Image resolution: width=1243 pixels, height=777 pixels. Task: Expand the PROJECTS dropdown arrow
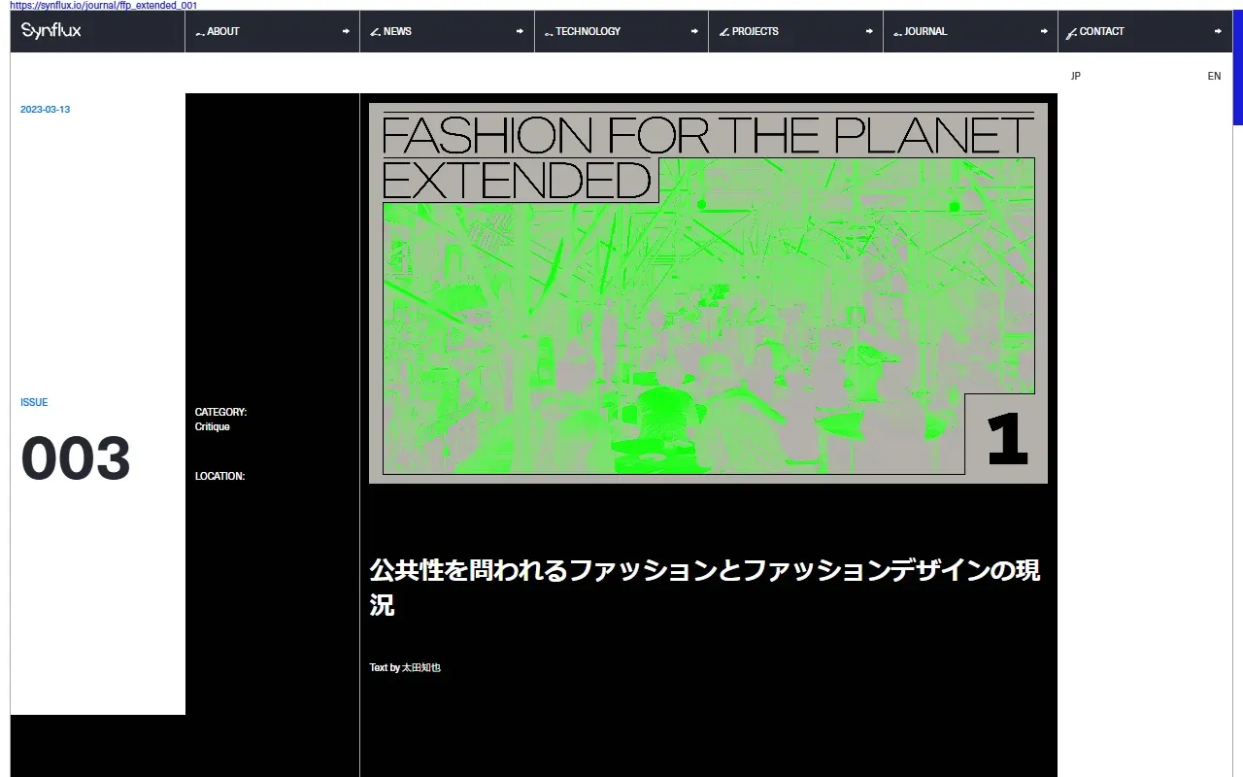tap(869, 31)
